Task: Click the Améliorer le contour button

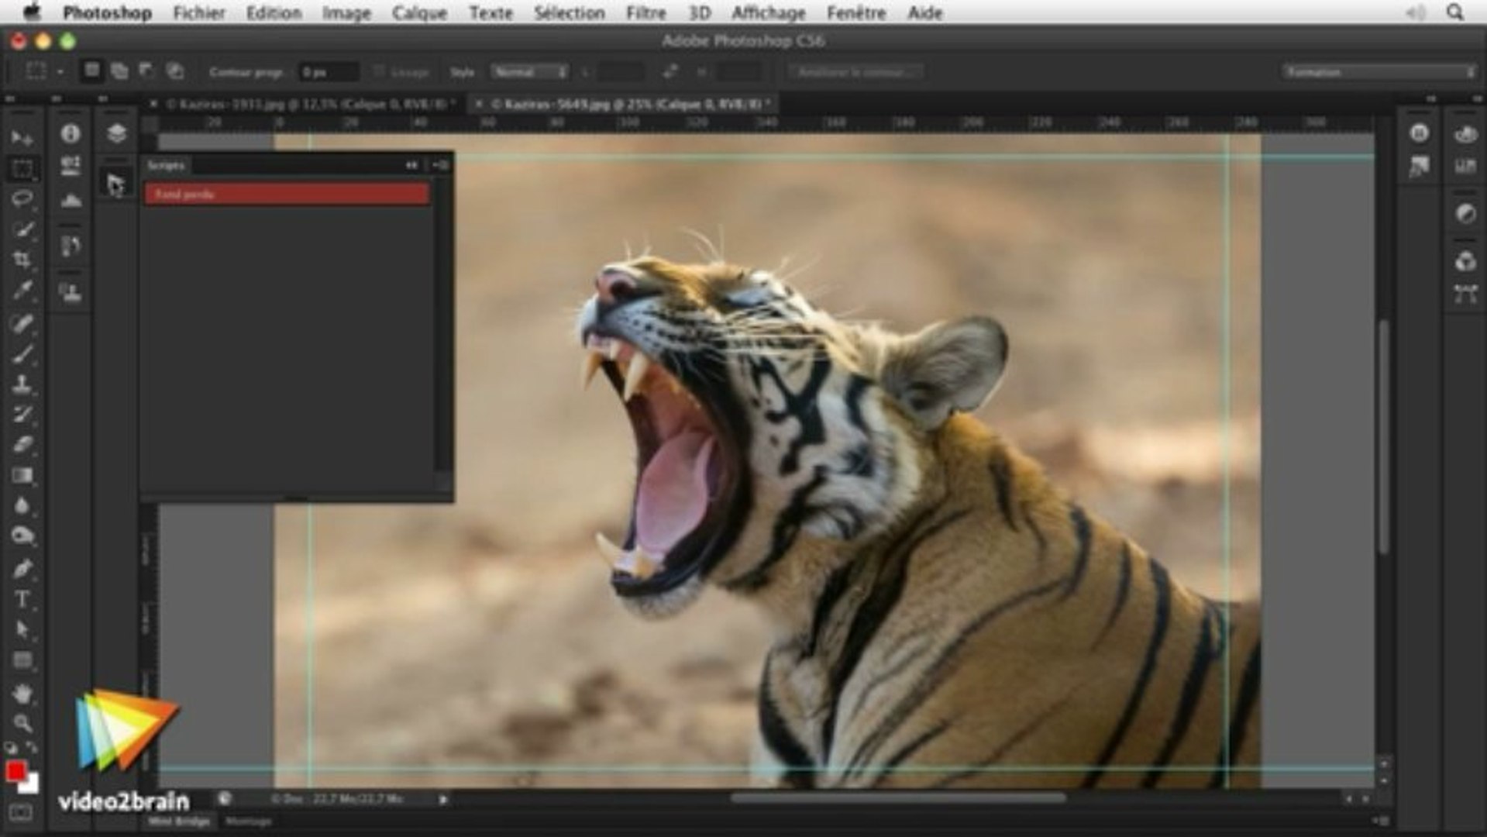Action: tap(855, 72)
